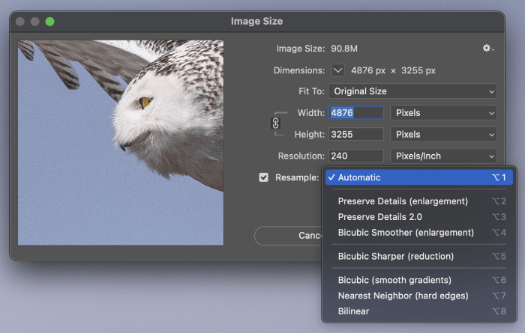Image resolution: width=525 pixels, height=333 pixels.
Task: Select Nearest Neighbor (hard edges)
Action: click(403, 296)
